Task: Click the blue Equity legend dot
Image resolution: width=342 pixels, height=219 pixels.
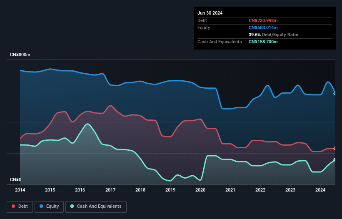Action: point(41,206)
